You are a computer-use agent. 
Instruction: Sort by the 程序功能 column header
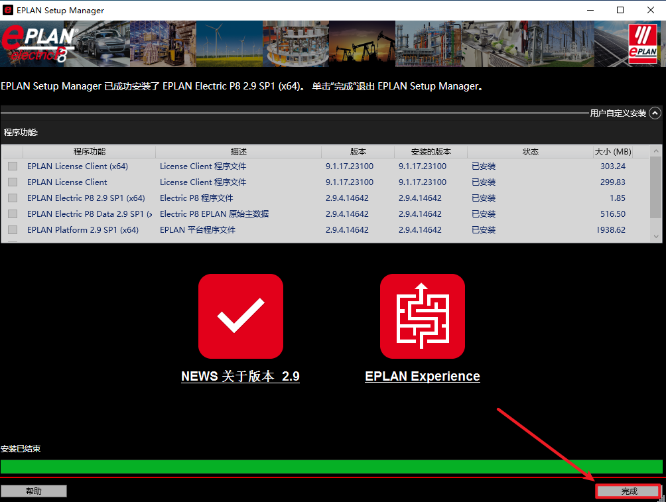point(90,152)
